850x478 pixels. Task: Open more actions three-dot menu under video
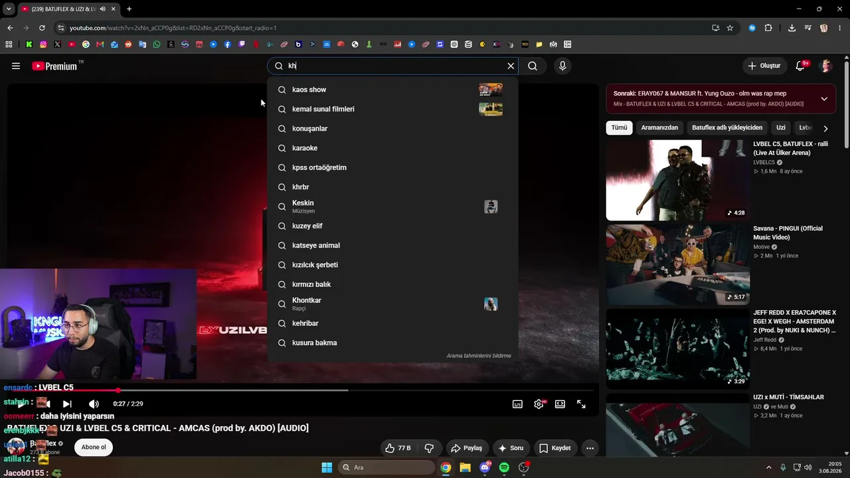tap(590, 448)
